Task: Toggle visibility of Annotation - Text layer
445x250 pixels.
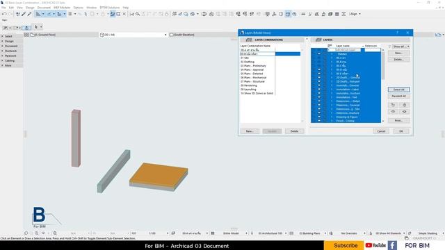Action: click(319, 97)
